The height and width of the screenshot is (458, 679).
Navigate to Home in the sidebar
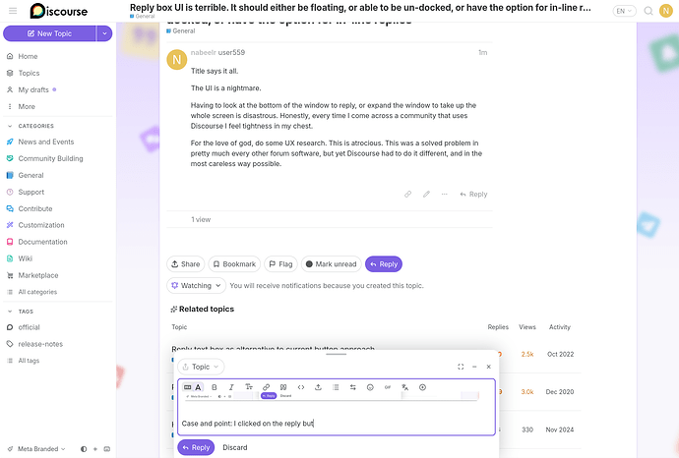click(28, 56)
